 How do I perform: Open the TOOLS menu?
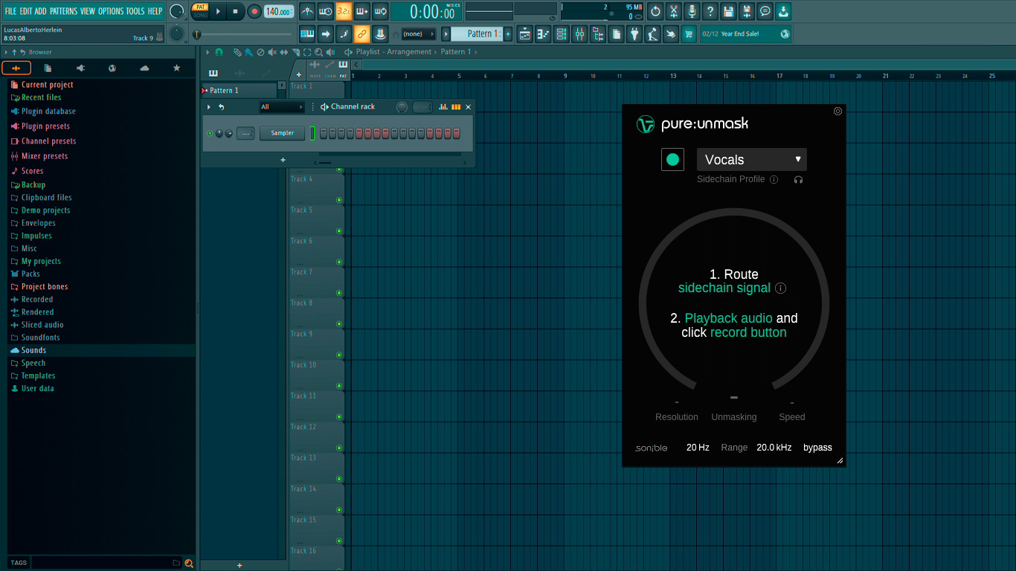pyautogui.click(x=135, y=11)
